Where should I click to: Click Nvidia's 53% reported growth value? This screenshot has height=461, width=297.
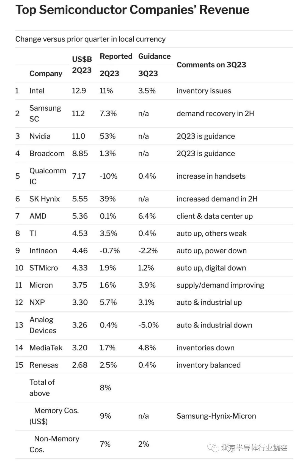(x=108, y=136)
